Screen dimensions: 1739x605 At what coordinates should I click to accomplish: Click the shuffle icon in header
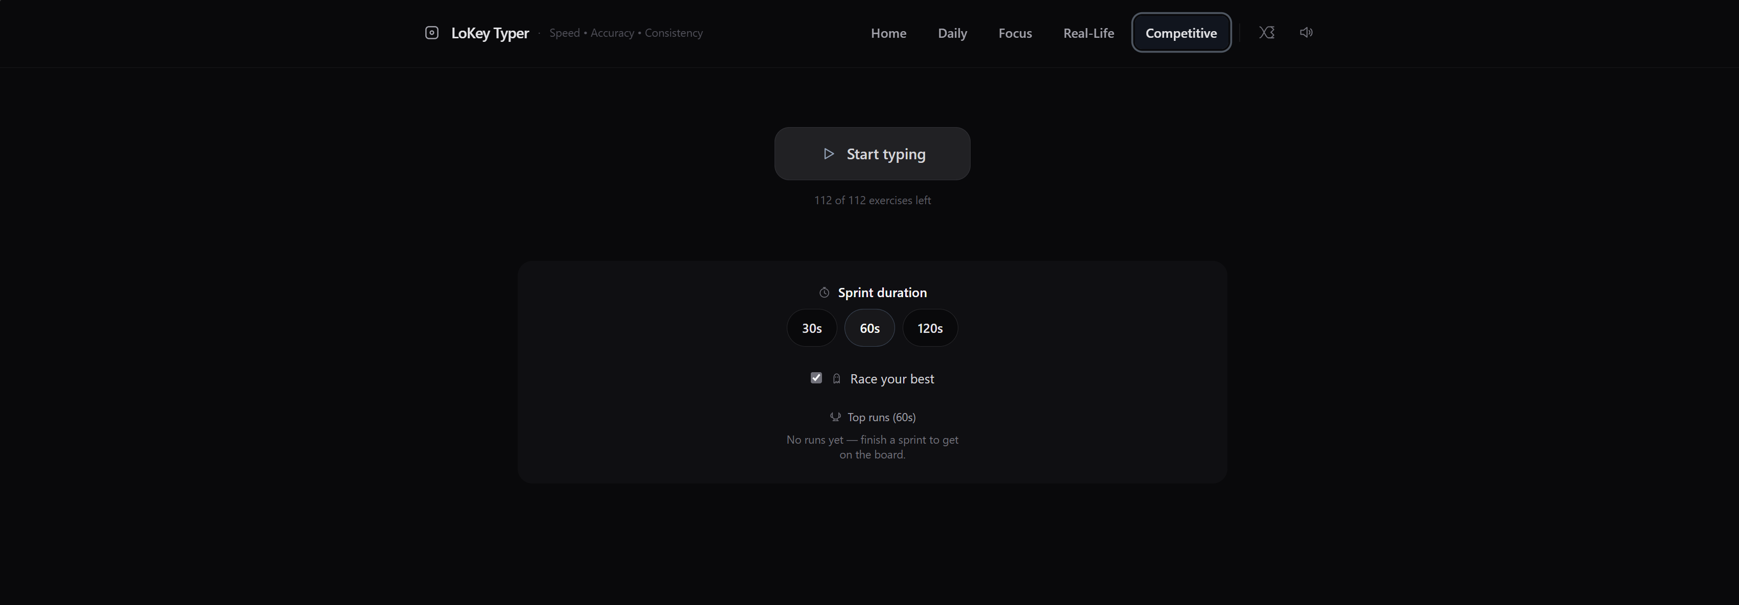pos(1266,32)
